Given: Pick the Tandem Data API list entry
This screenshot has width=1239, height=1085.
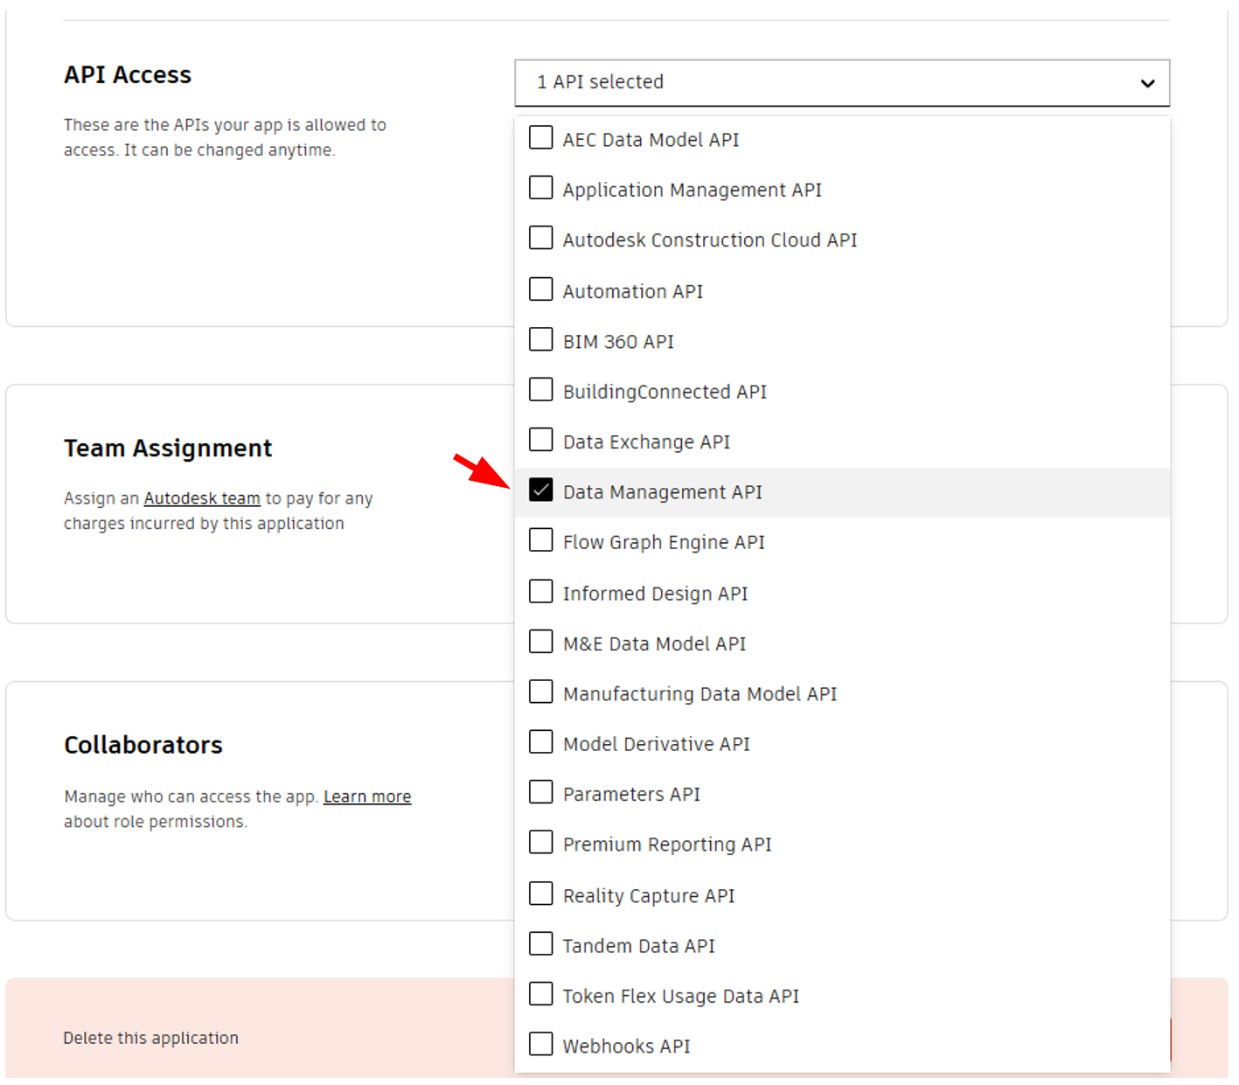Looking at the screenshot, I should pos(638,946).
